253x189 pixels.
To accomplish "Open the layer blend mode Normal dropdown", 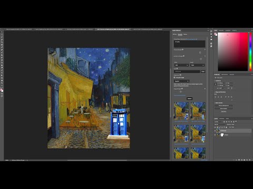I will click(220, 124).
